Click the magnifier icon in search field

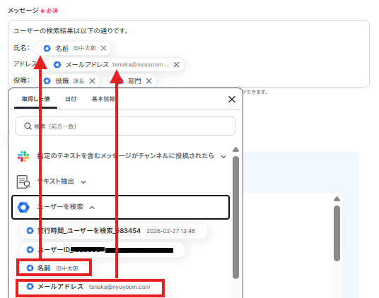28,126
